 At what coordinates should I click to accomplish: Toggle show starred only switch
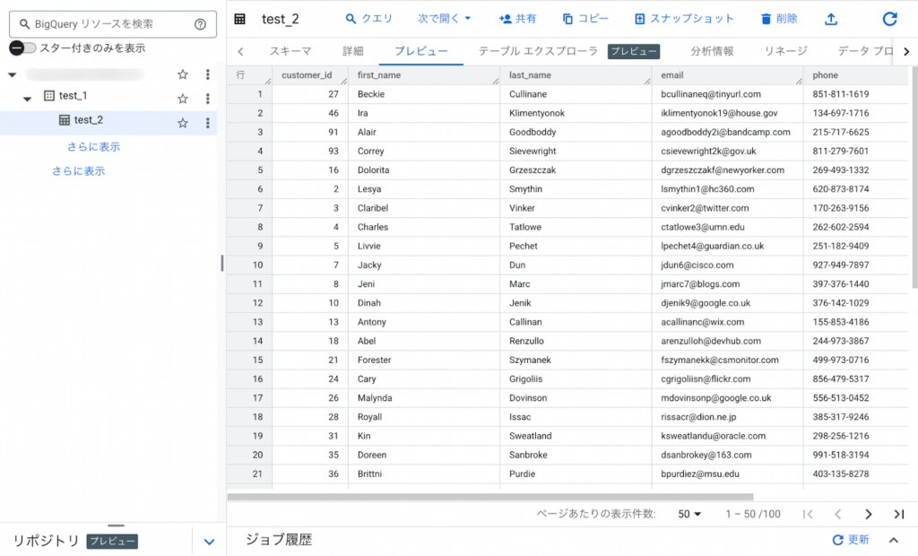(22, 48)
